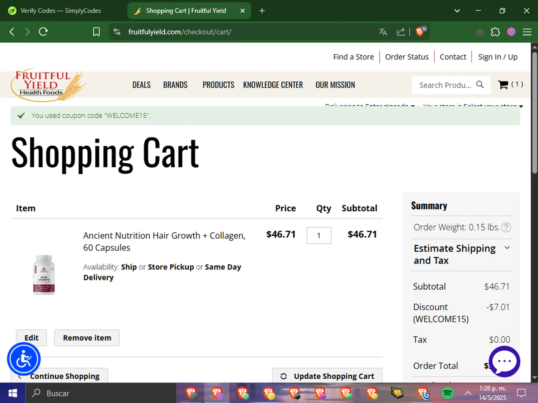Viewport: 538px width, 403px height.
Task: Open the browser hamburger menu
Action: pyautogui.click(x=527, y=32)
